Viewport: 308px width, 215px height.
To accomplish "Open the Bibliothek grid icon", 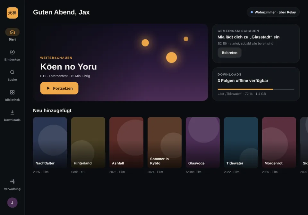I will pyautogui.click(x=12, y=92).
